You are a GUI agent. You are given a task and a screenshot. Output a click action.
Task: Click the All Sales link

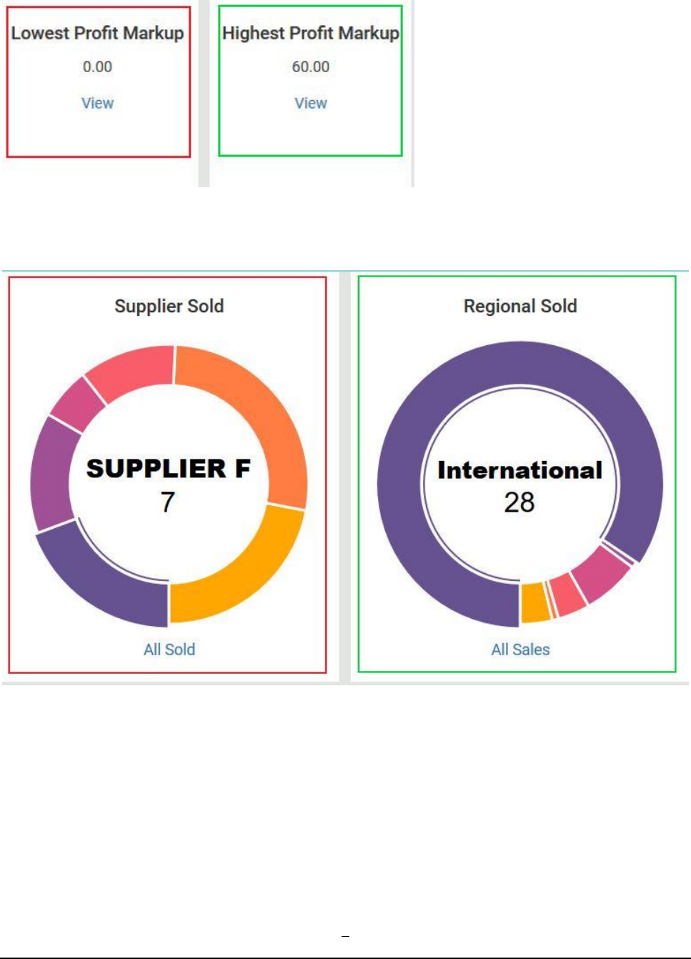[520, 650]
